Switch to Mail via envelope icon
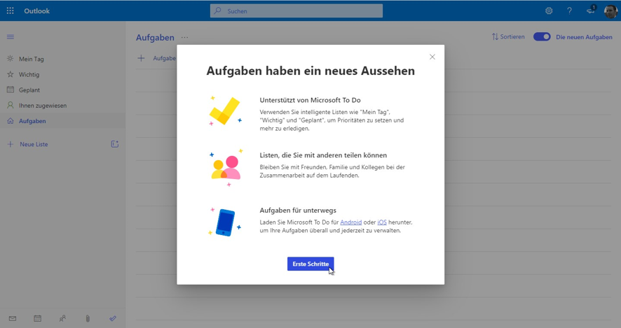621x328 pixels. tap(13, 318)
